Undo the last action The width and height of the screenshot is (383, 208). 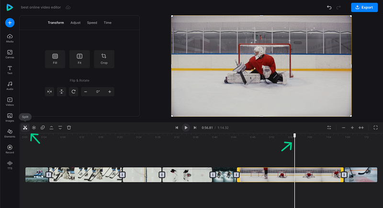(x=329, y=7)
